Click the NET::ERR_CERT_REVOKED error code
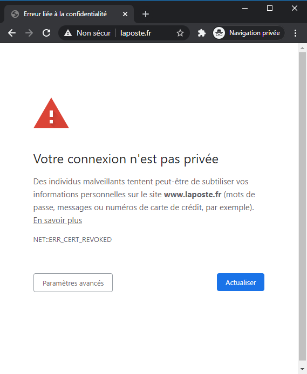 (x=72, y=239)
